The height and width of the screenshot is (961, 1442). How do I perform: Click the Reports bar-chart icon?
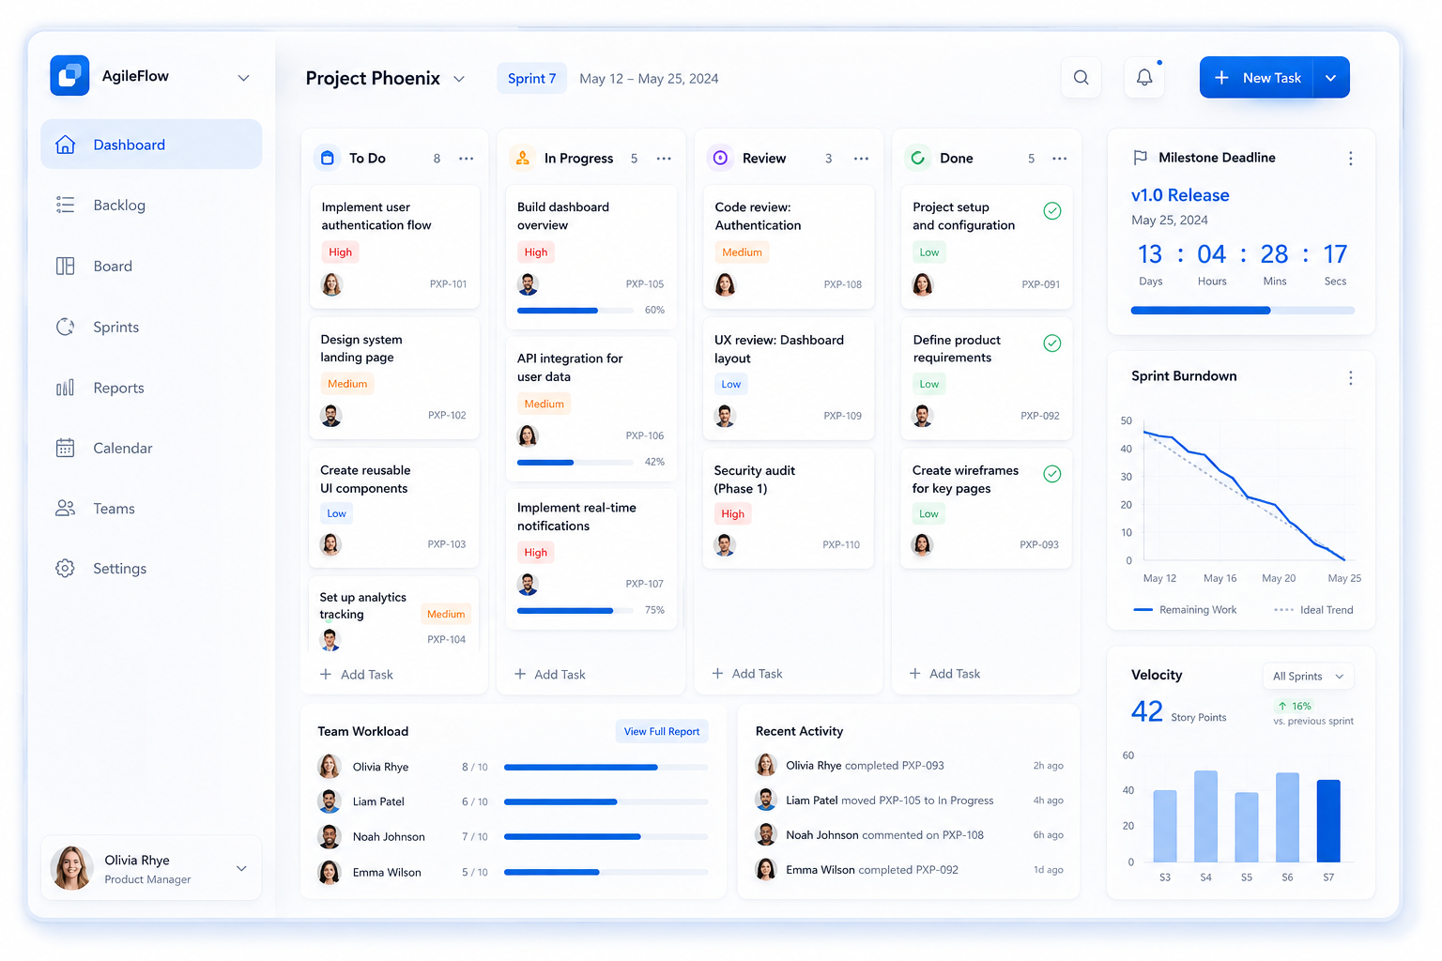66,388
